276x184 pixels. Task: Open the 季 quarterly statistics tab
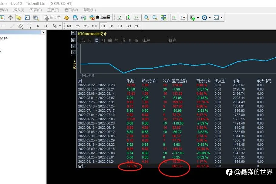(x=110, y=41)
